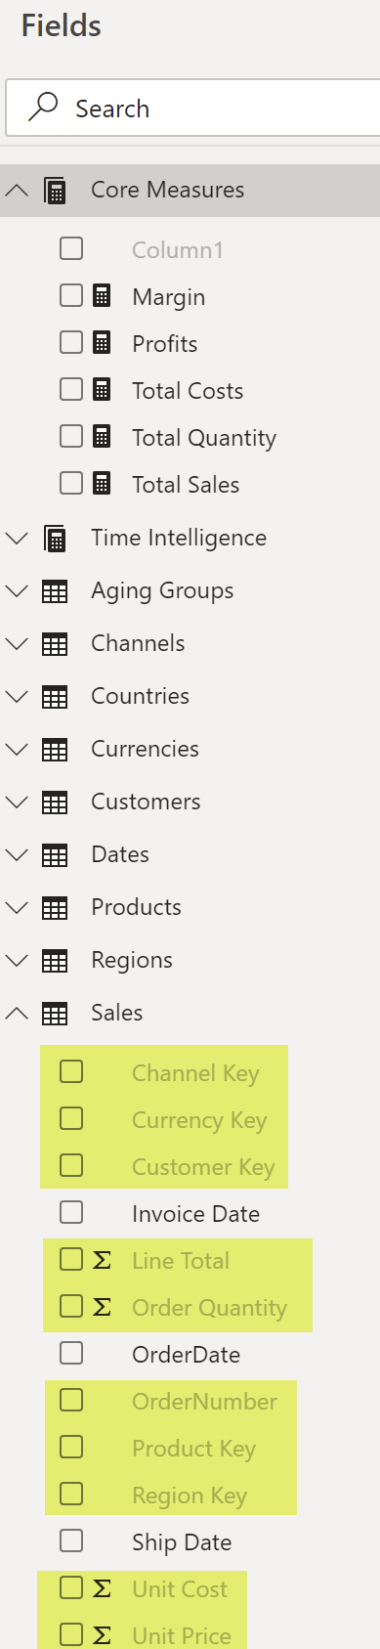
Task: Enable the Ship Date checkbox
Action: point(71,1541)
